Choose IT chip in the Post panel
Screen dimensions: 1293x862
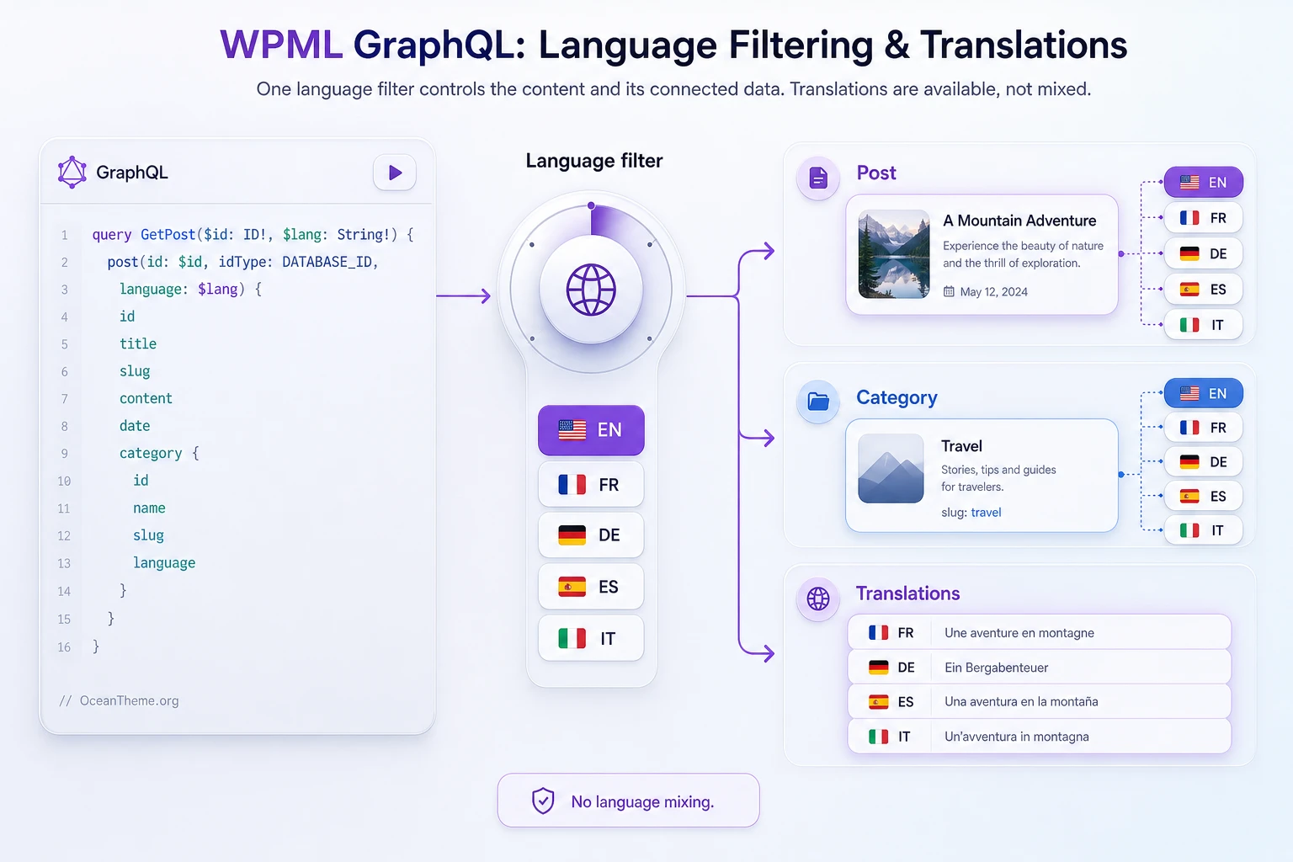click(x=1203, y=325)
